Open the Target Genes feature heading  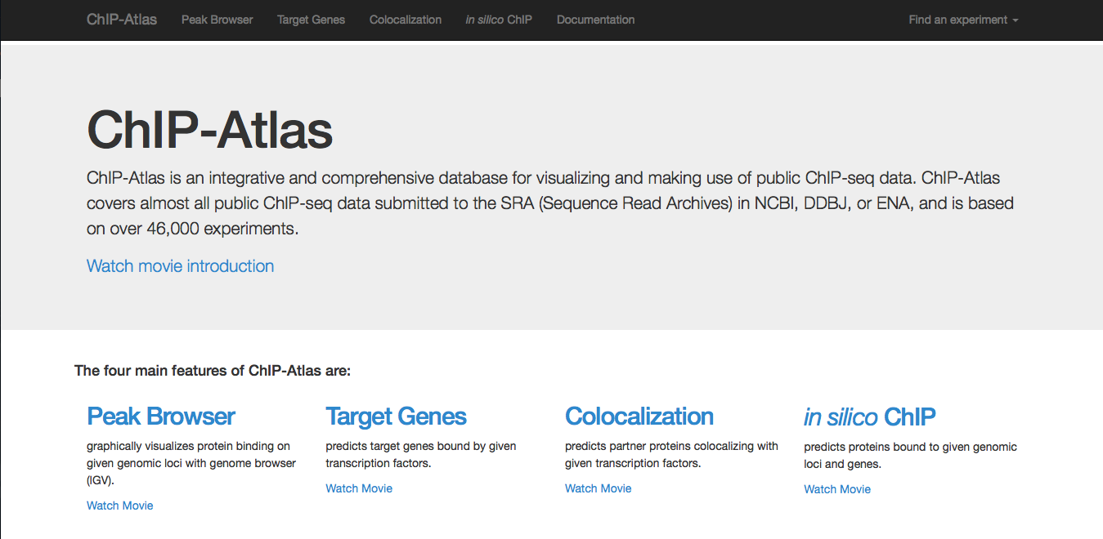point(397,416)
